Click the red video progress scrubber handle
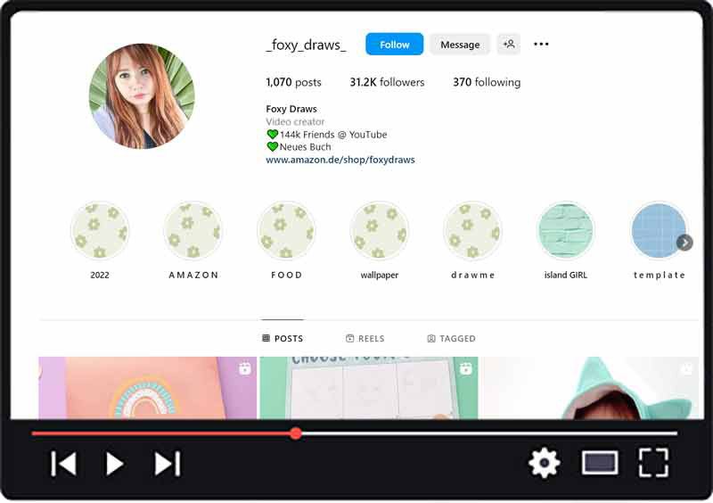Viewport: 713px width, 503px height. pyautogui.click(x=296, y=433)
